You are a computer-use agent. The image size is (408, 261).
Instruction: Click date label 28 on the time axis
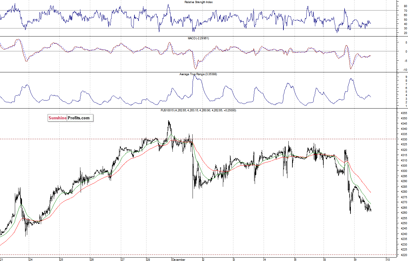click(x=148, y=259)
